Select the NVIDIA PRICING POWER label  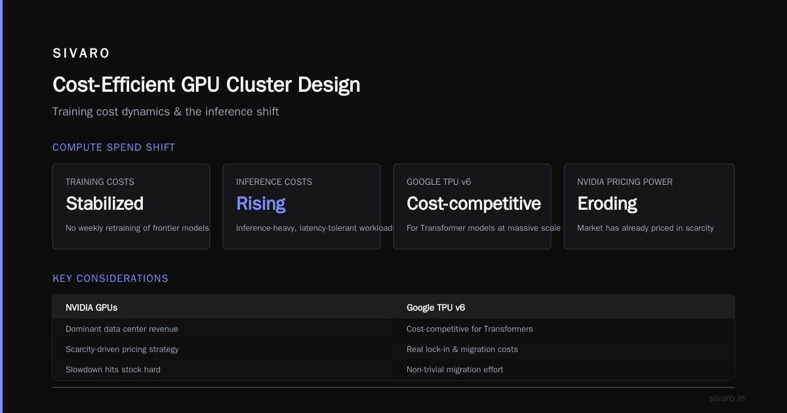[x=624, y=182]
